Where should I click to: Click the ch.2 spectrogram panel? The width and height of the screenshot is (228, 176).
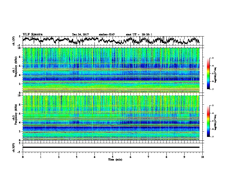coord(111,118)
